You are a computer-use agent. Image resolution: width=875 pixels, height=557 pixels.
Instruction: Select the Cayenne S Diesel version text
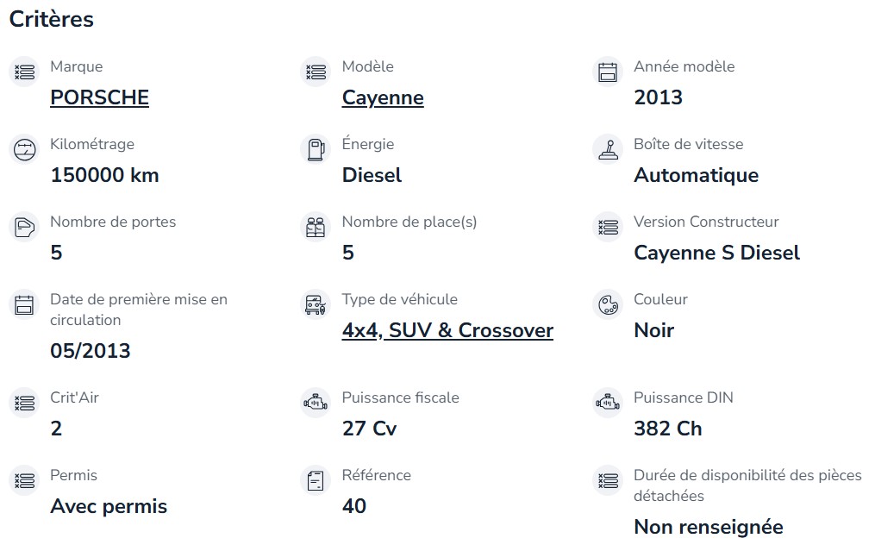click(x=716, y=253)
